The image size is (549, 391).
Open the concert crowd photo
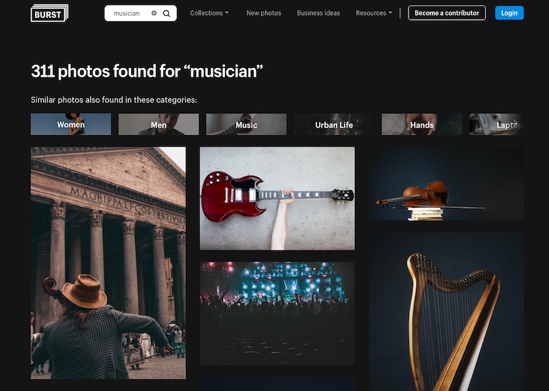[277, 313]
